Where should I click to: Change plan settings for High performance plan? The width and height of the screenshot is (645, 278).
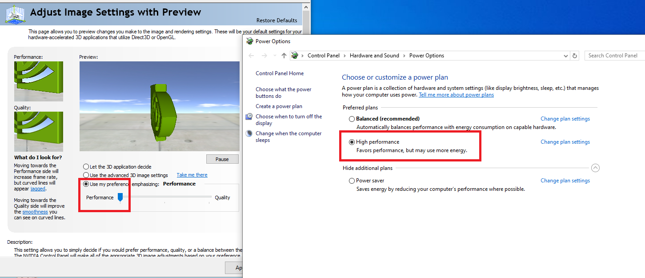click(565, 142)
